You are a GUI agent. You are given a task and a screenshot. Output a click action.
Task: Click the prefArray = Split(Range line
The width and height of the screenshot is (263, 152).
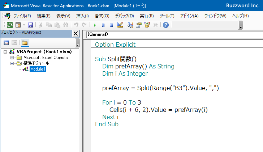(160, 88)
